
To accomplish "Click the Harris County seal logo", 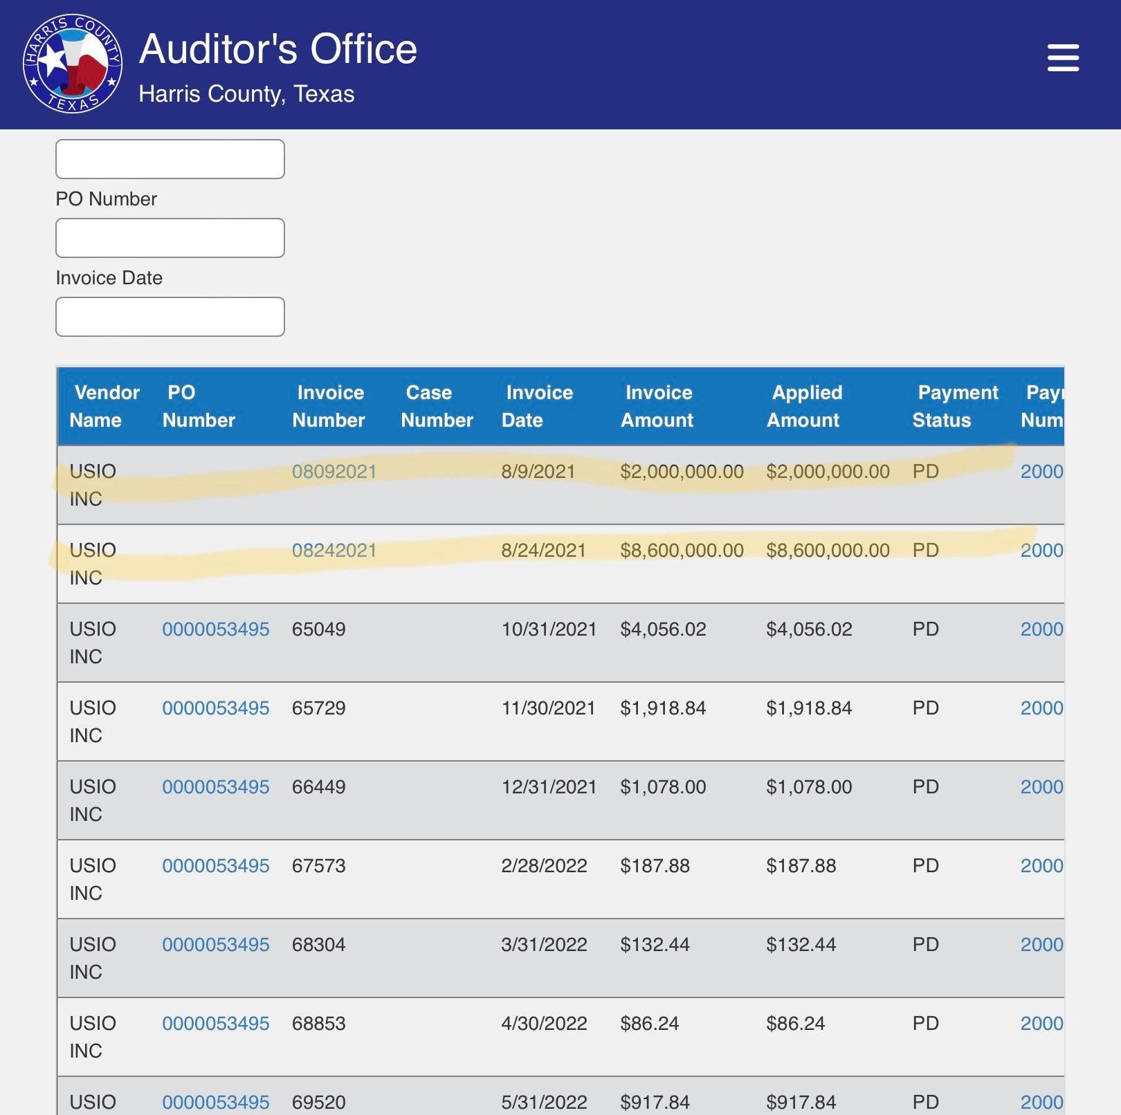I will [x=73, y=64].
